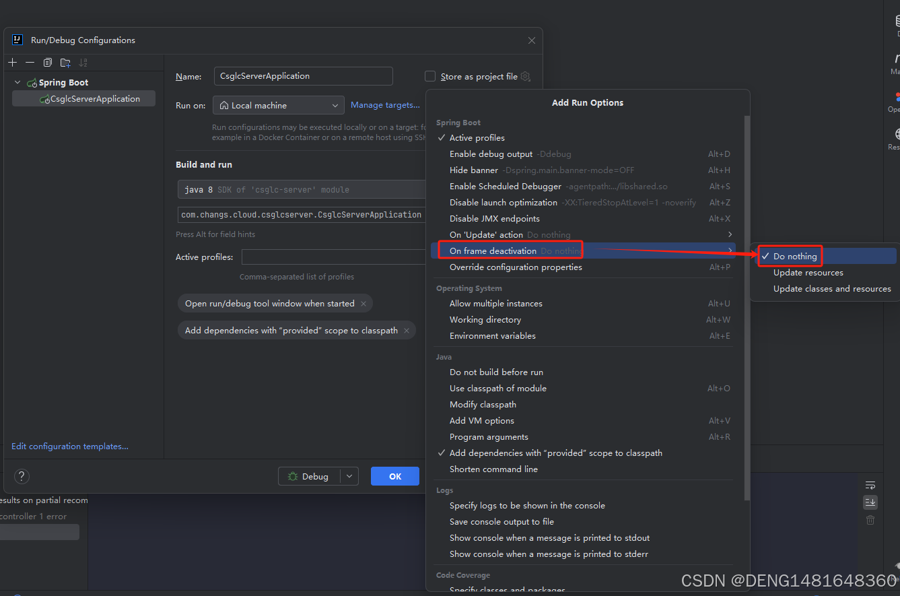Click the Manage targets link
Viewport: 900px width, 596px height.
385,105
